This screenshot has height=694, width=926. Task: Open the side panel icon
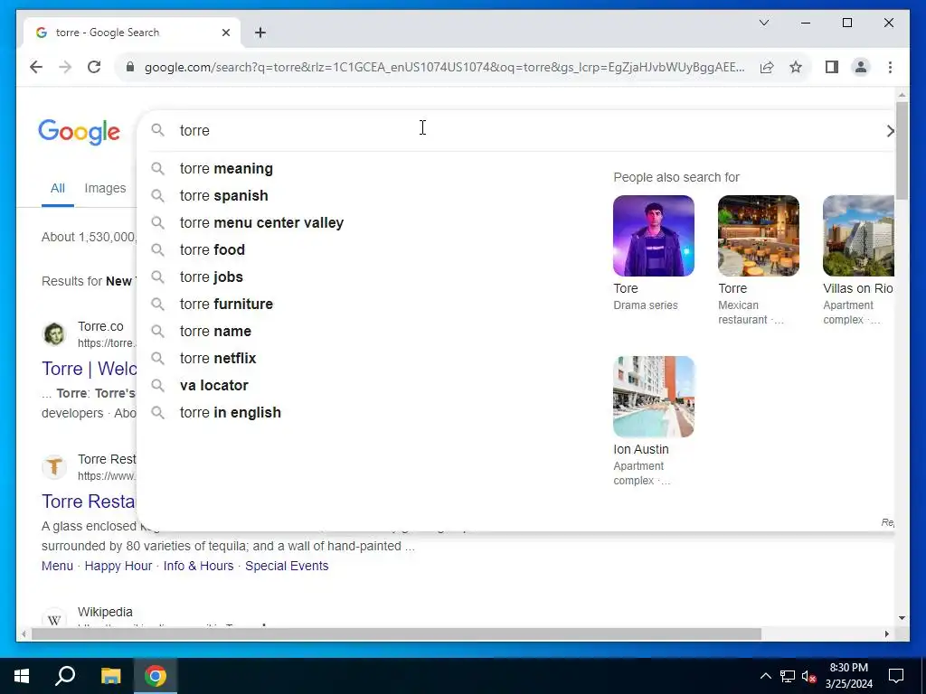(832, 67)
